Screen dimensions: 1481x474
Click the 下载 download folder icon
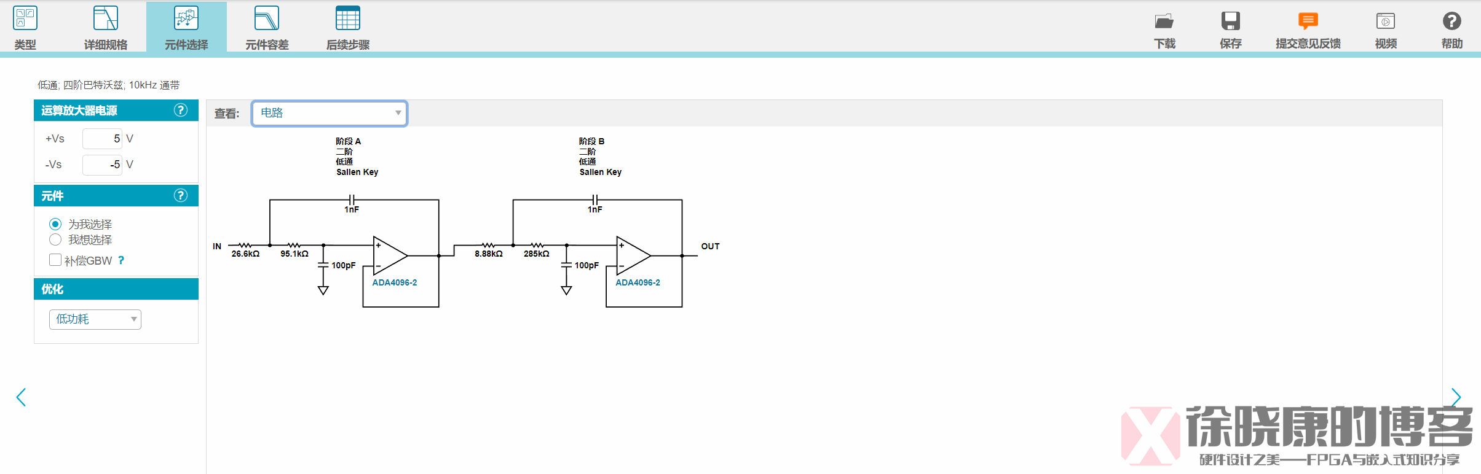click(x=1164, y=21)
